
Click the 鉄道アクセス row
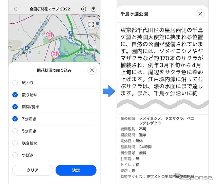pyautogui.click(x=157, y=177)
